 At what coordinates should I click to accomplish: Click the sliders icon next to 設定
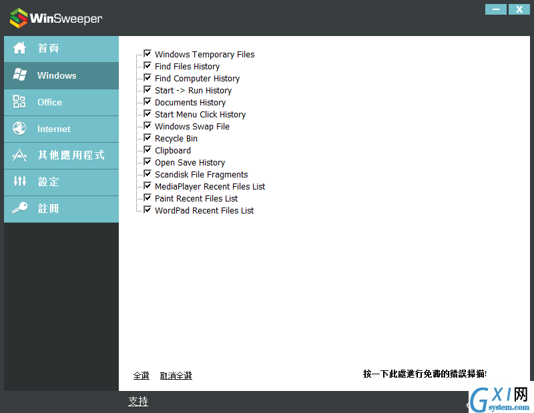[x=19, y=181]
